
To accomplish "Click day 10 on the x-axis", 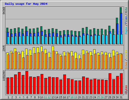I will point(42,97).
